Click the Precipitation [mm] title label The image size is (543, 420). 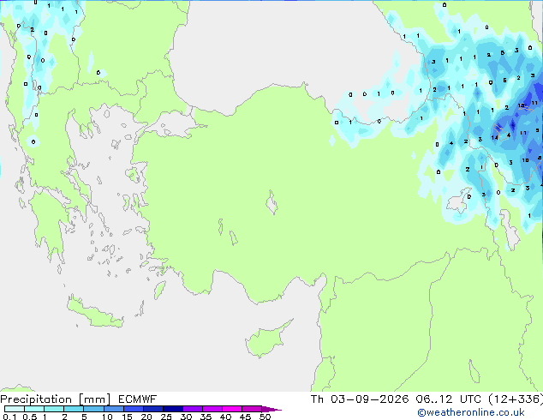tap(56, 399)
